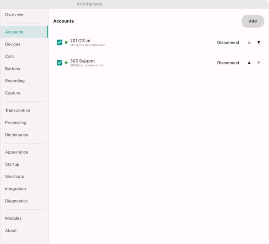Click address 305@sip.example.net

tap(87, 66)
